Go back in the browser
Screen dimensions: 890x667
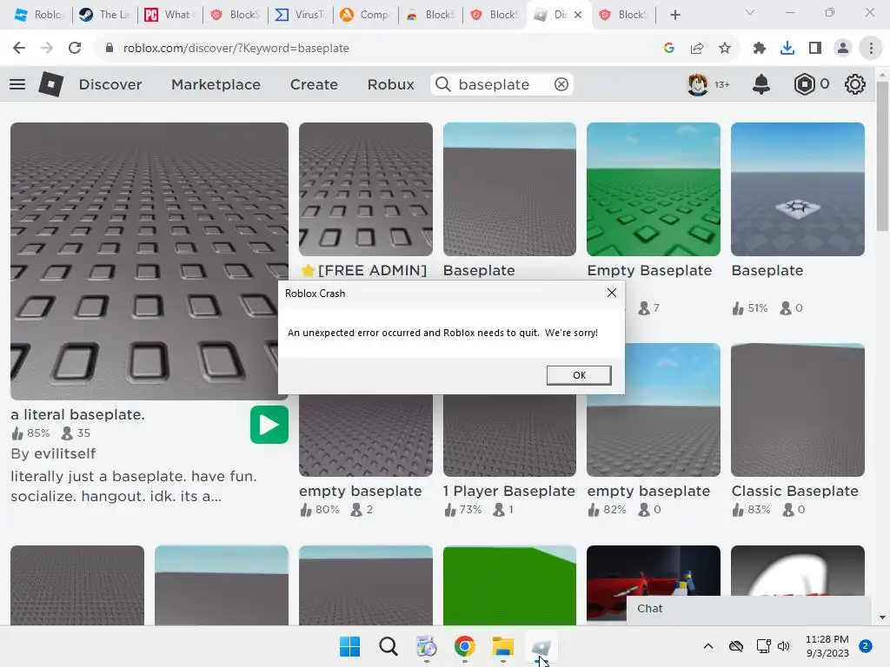click(19, 49)
